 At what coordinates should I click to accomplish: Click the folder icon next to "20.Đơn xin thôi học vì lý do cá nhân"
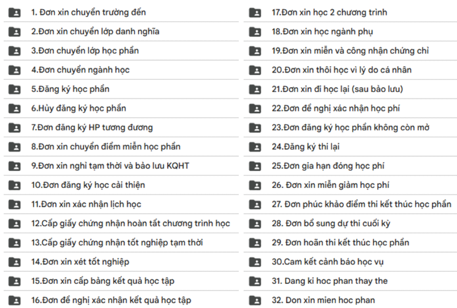[x=255, y=70]
